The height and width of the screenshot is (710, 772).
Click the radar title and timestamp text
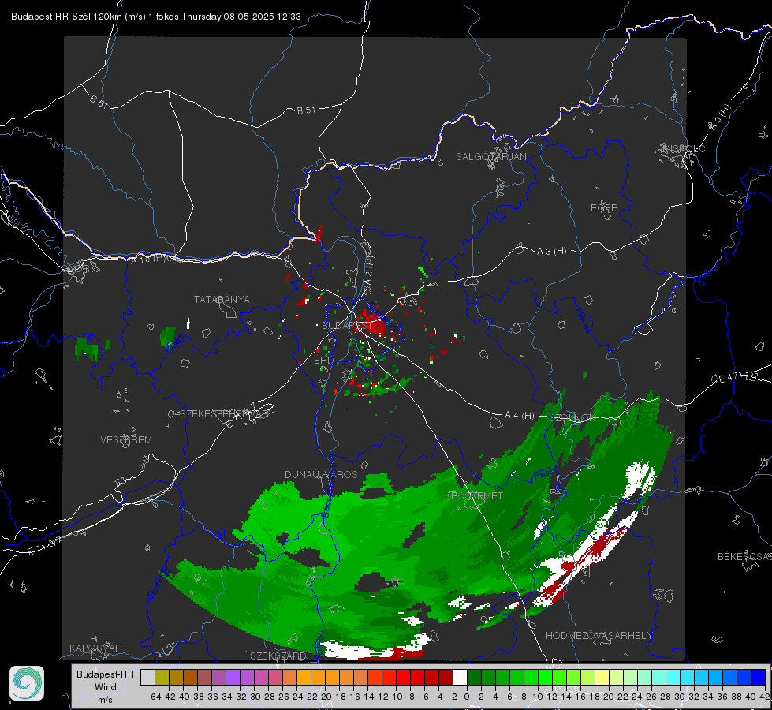pos(155,17)
